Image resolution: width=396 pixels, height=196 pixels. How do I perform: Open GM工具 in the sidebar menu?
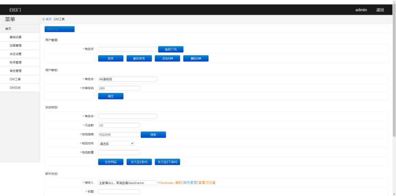point(20,79)
